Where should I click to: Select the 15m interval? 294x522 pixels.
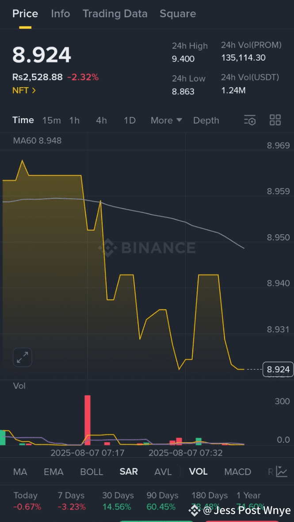click(x=51, y=120)
